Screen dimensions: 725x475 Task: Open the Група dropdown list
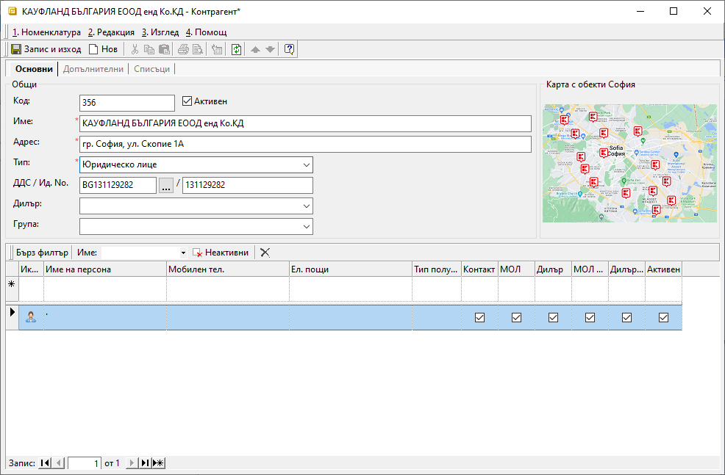(x=306, y=227)
